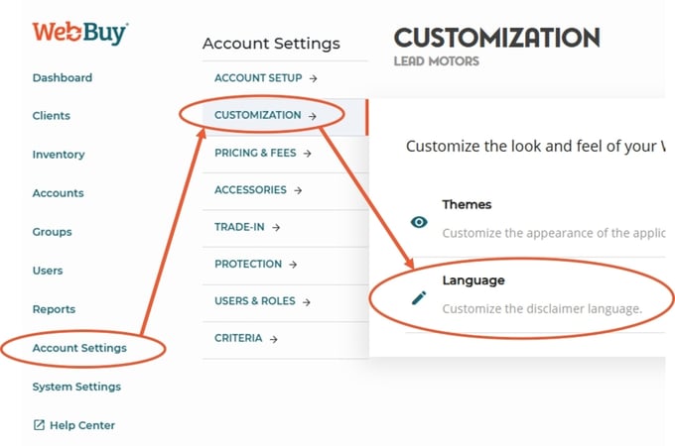
Task: Go to Clients in the sidebar
Action: (51, 116)
